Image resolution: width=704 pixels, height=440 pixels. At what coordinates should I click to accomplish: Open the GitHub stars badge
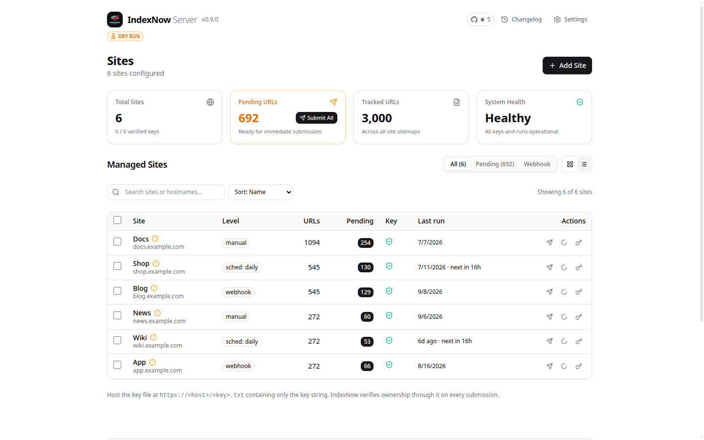pyautogui.click(x=481, y=20)
